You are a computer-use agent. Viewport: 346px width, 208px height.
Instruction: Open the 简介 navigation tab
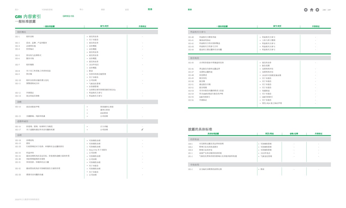tap(17, 10)
